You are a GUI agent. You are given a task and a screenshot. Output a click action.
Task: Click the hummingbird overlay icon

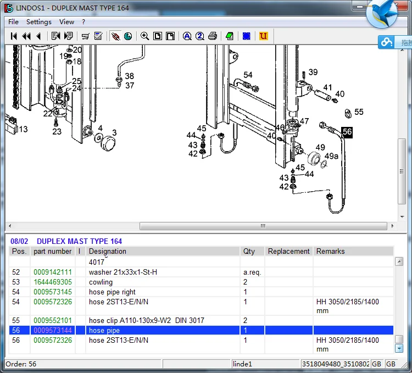382,13
